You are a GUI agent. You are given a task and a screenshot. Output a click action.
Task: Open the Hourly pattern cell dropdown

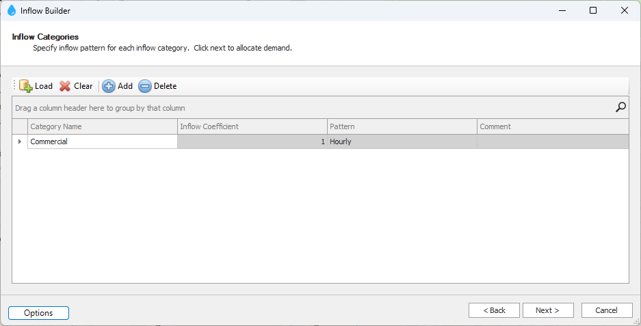coord(402,141)
